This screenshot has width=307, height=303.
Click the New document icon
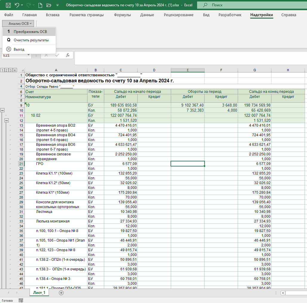click(40, 5)
